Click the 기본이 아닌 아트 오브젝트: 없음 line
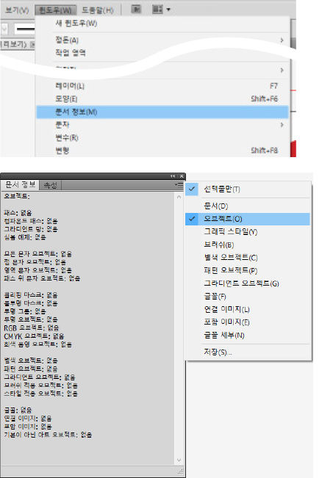This screenshot has width=322, height=478. pyautogui.click(x=48, y=435)
